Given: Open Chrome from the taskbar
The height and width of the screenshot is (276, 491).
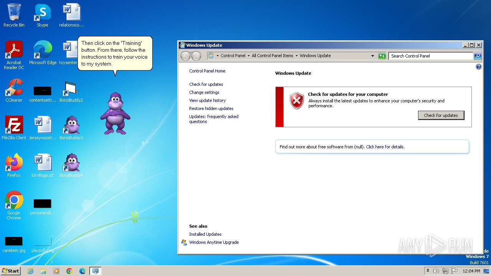Looking at the screenshot, I should point(69,271).
